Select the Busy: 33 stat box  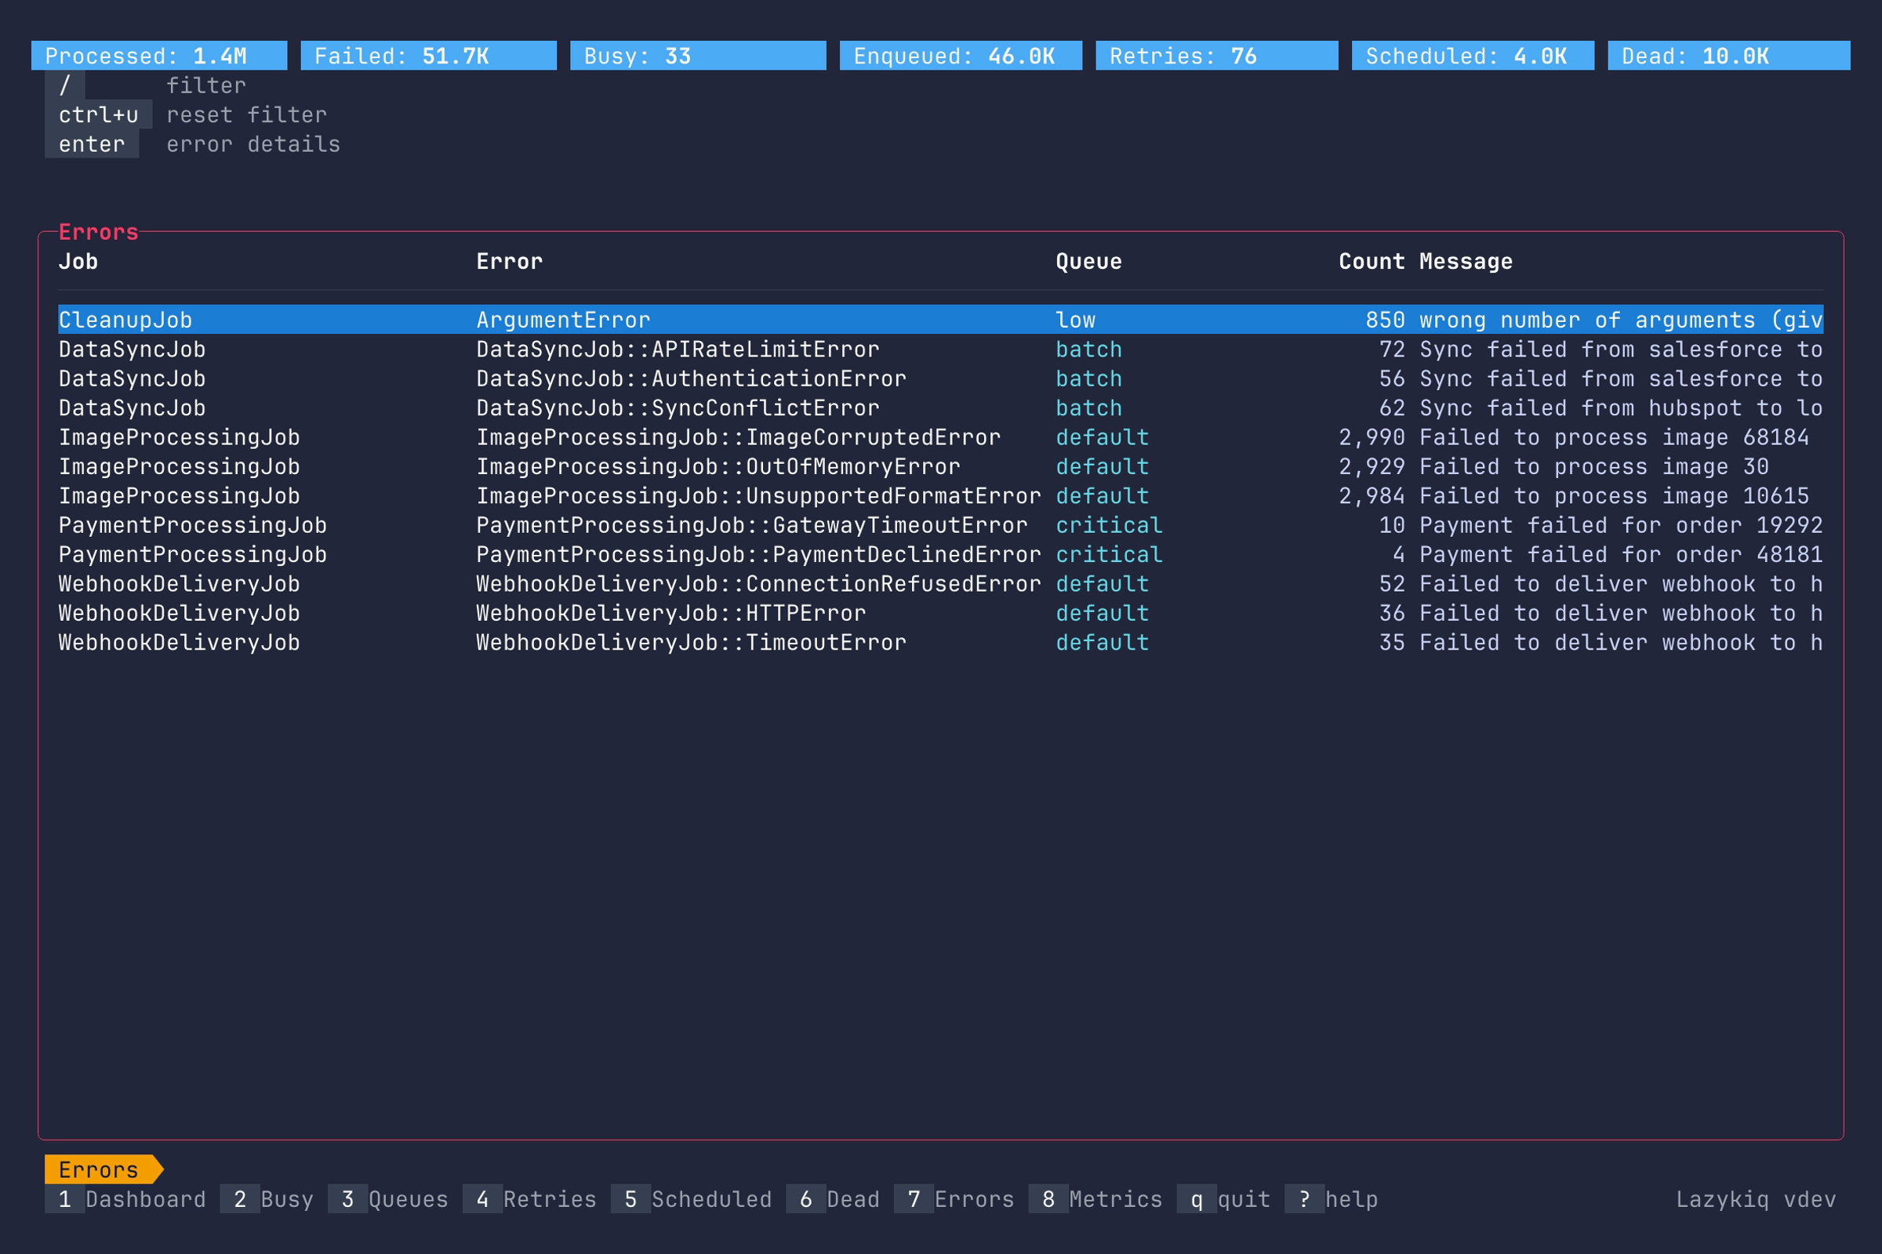point(698,56)
